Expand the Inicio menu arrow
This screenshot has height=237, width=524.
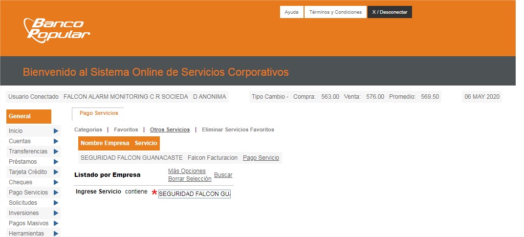click(x=56, y=131)
